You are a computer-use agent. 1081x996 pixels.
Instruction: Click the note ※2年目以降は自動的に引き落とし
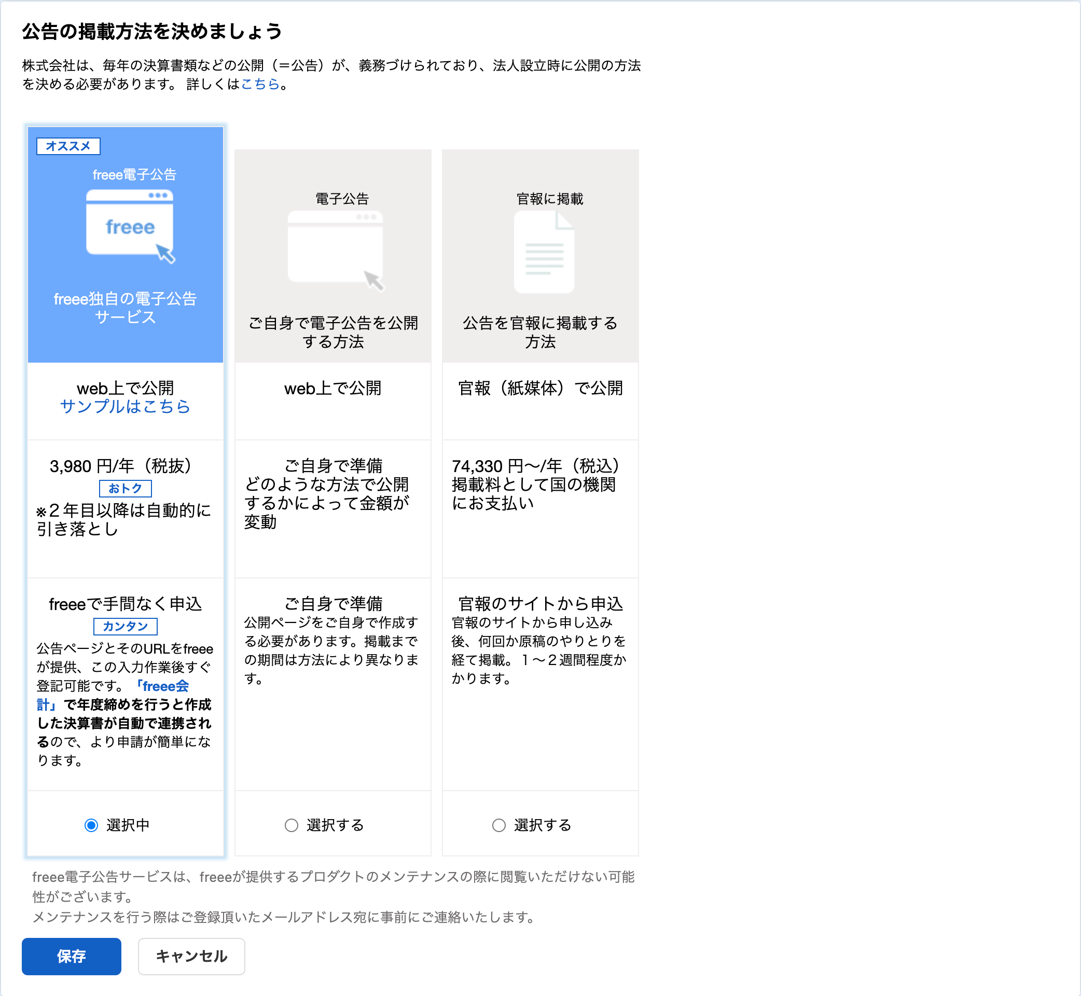[124, 520]
